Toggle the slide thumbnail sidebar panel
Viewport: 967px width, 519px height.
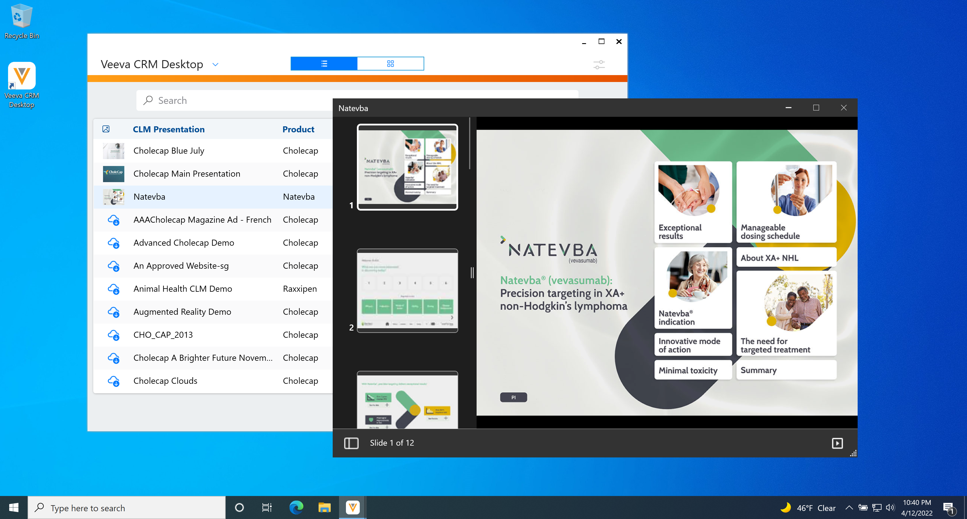click(x=351, y=443)
